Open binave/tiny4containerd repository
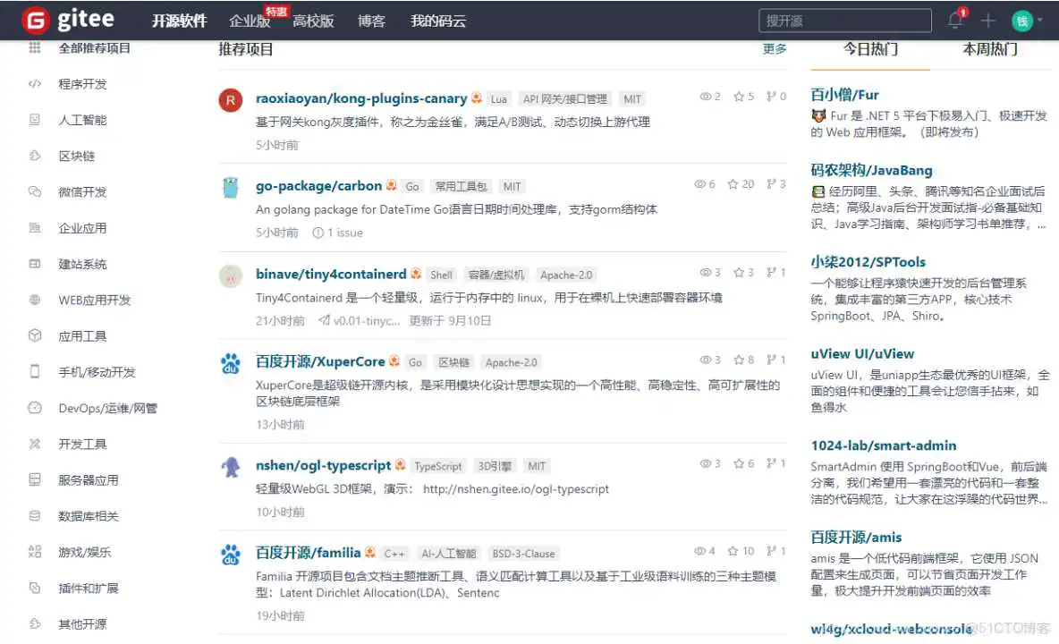1059x644 pixels. pyautogui.click(x=331, y=274)
